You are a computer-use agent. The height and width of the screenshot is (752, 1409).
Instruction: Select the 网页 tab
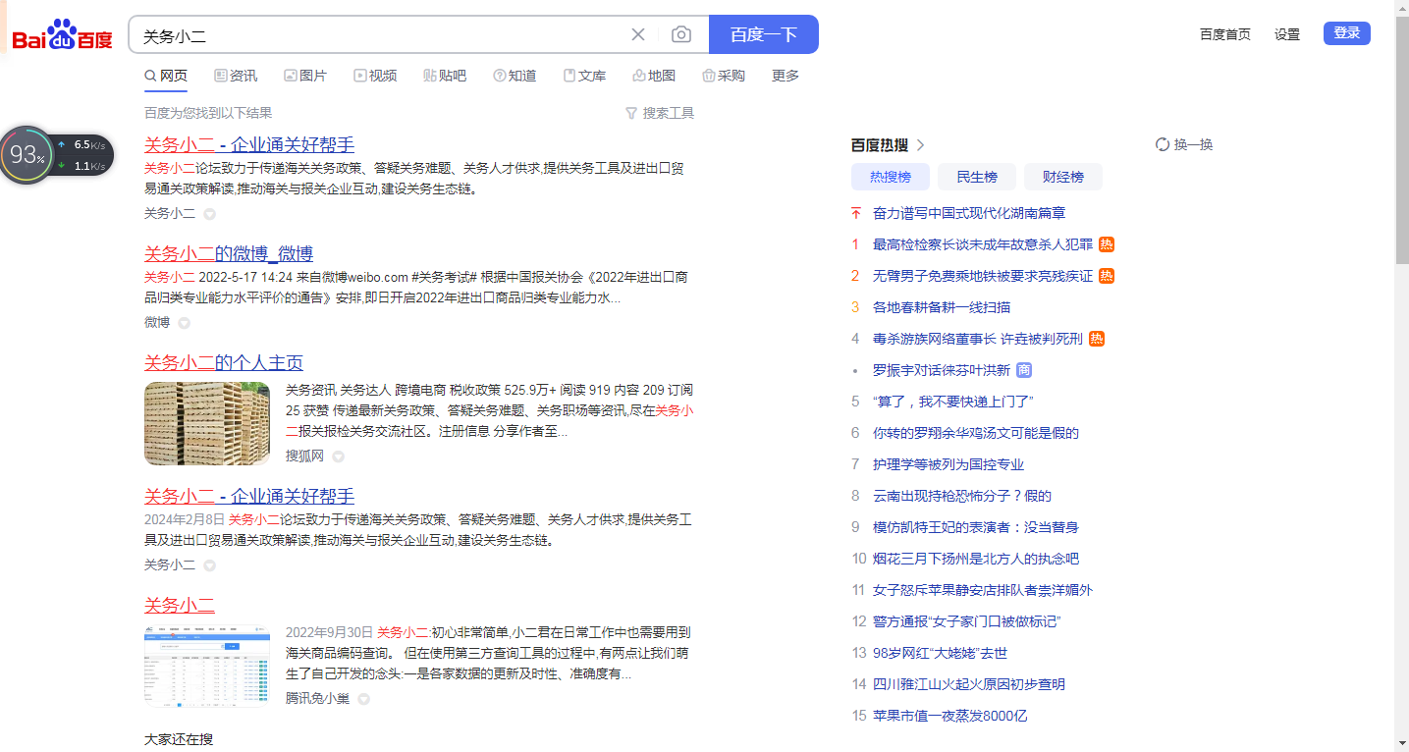coord(166,76)
